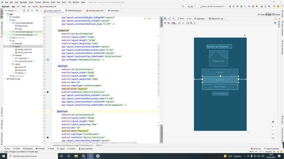Click the Windows taskbar search box
284x159 pixels.
(32, 156)
